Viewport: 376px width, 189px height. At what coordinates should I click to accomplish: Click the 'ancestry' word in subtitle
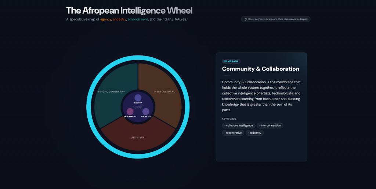(x=119, y=19)
